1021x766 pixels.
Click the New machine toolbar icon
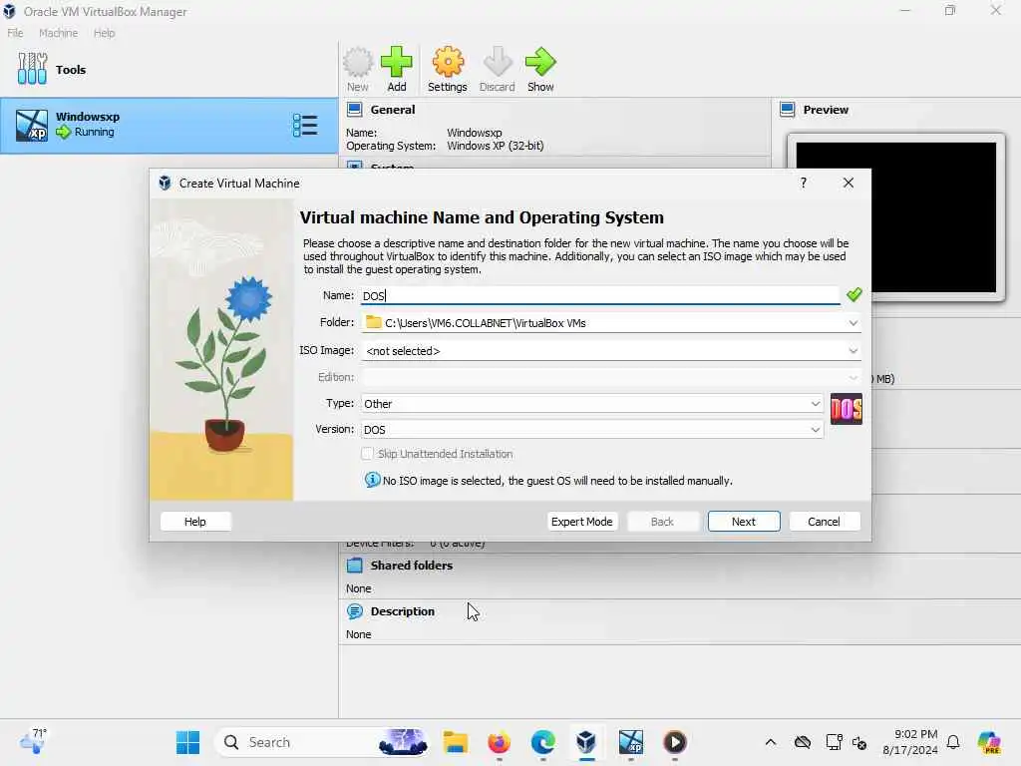[358, 63]
